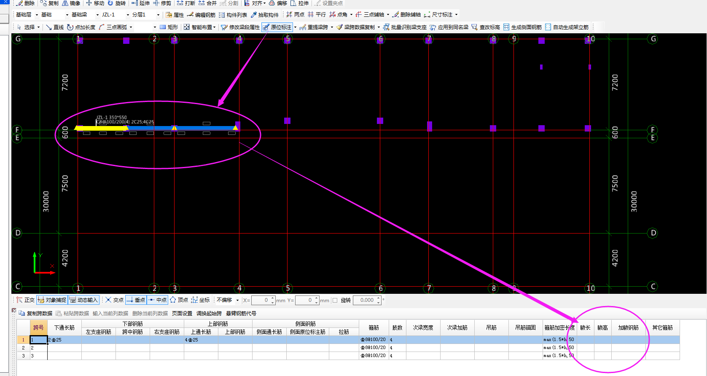The width and height of the screenshot is (707, 376).
Task: Toggle 对象捕捉 (object snap)
Action: 52,300
